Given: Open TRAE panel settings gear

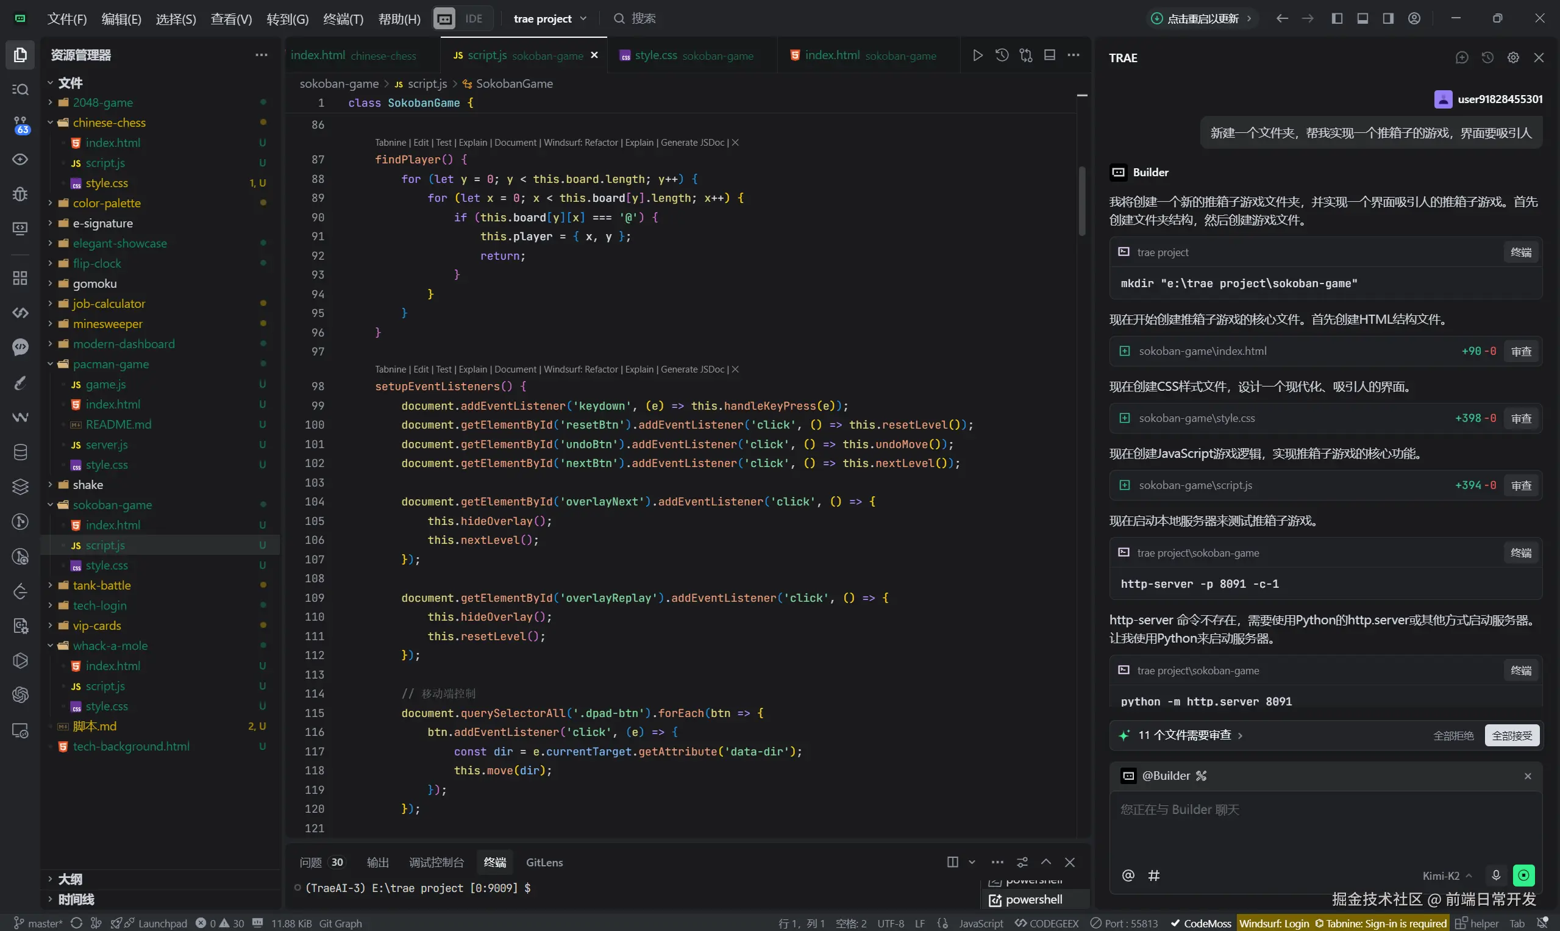Looking at the screenshot, I should coord(1513,58).
